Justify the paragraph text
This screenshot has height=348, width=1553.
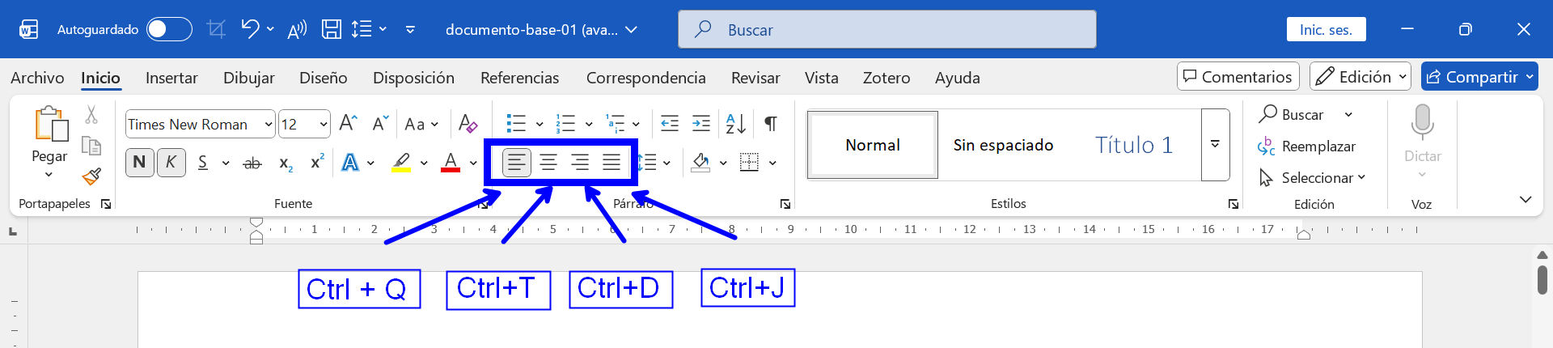point(611,163)
